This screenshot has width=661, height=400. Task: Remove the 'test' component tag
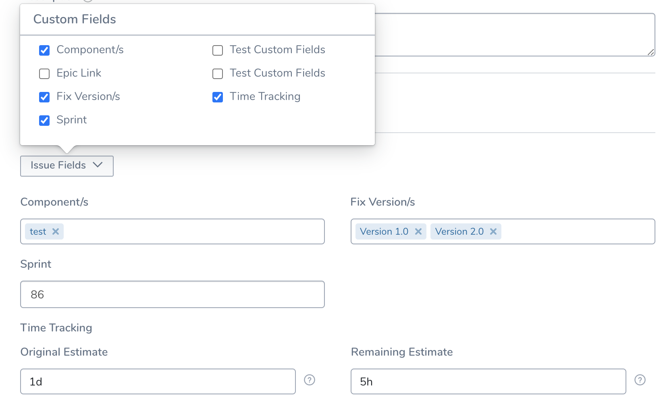point(56,231)
